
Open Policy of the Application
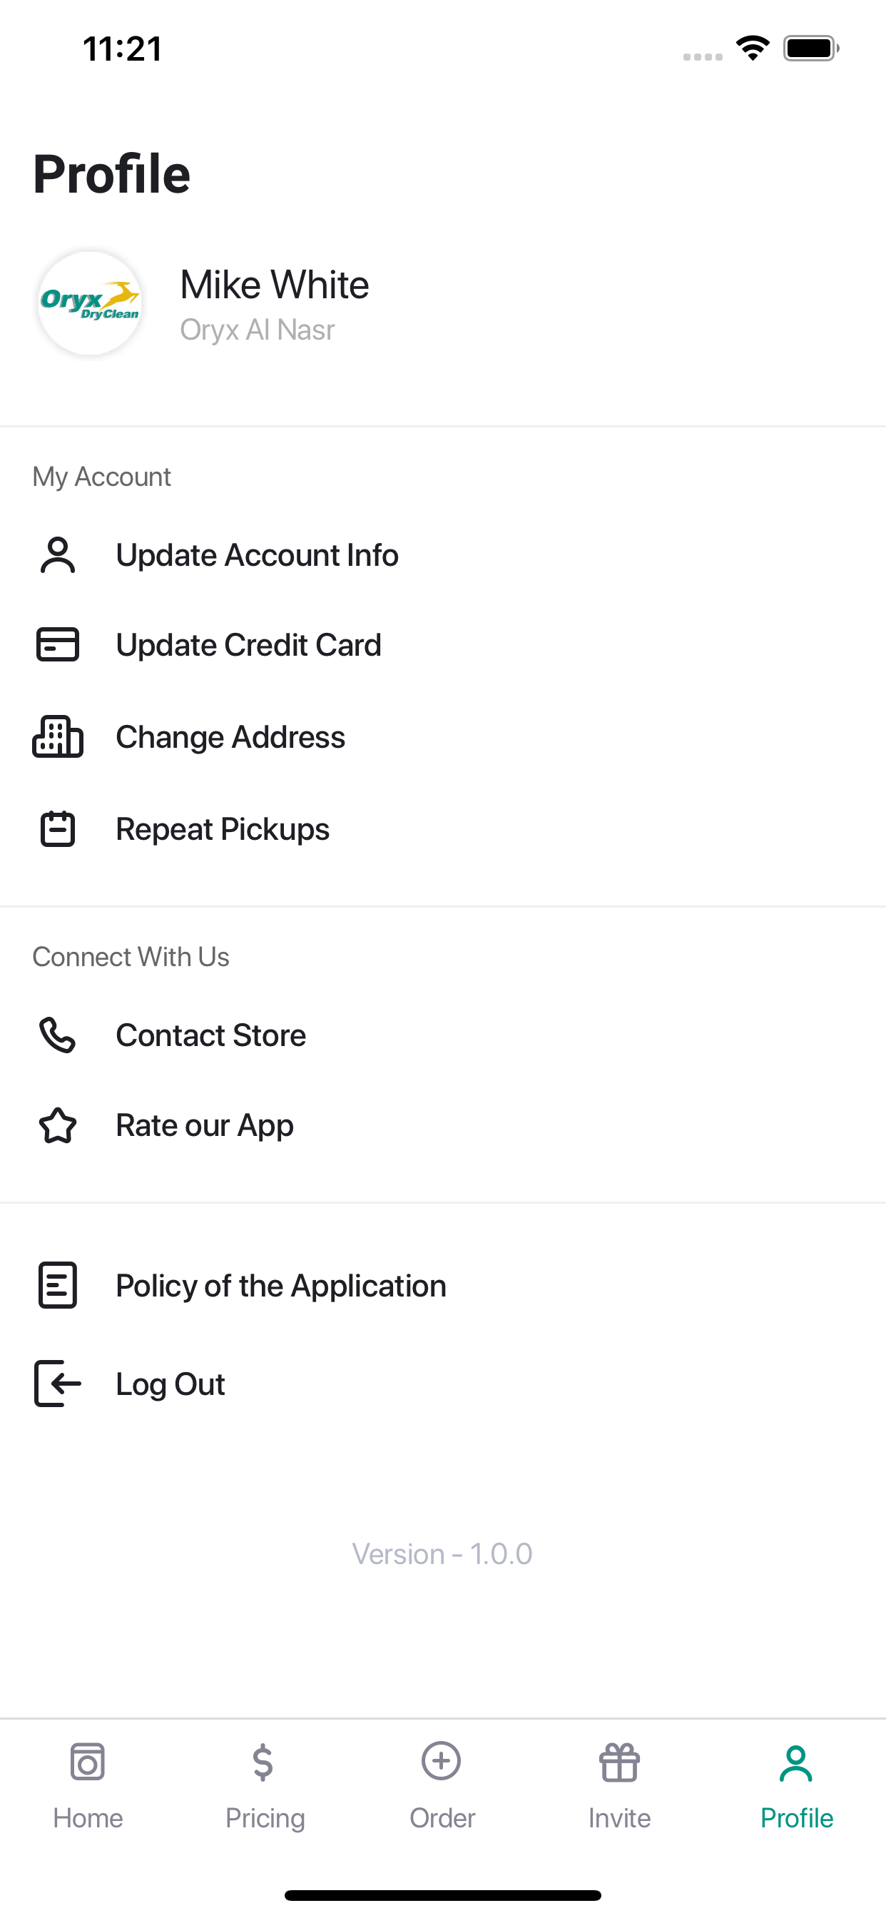443,1285
